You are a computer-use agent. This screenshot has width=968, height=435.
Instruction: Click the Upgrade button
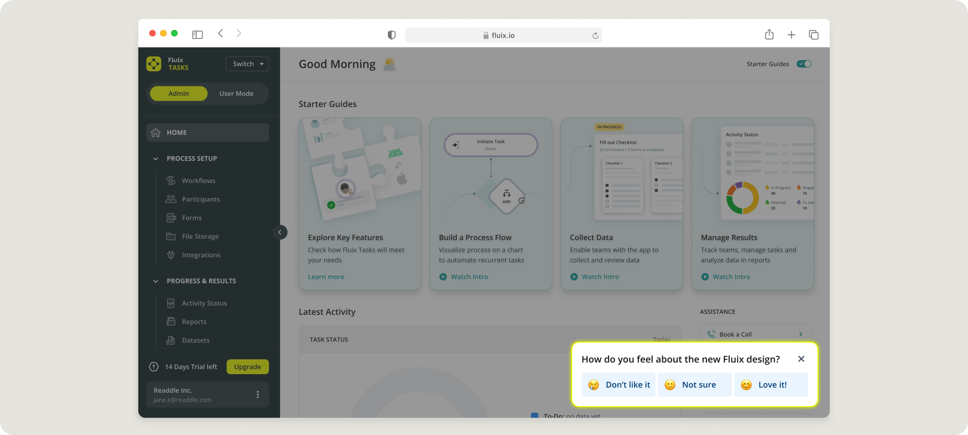(x=247, y=367)
